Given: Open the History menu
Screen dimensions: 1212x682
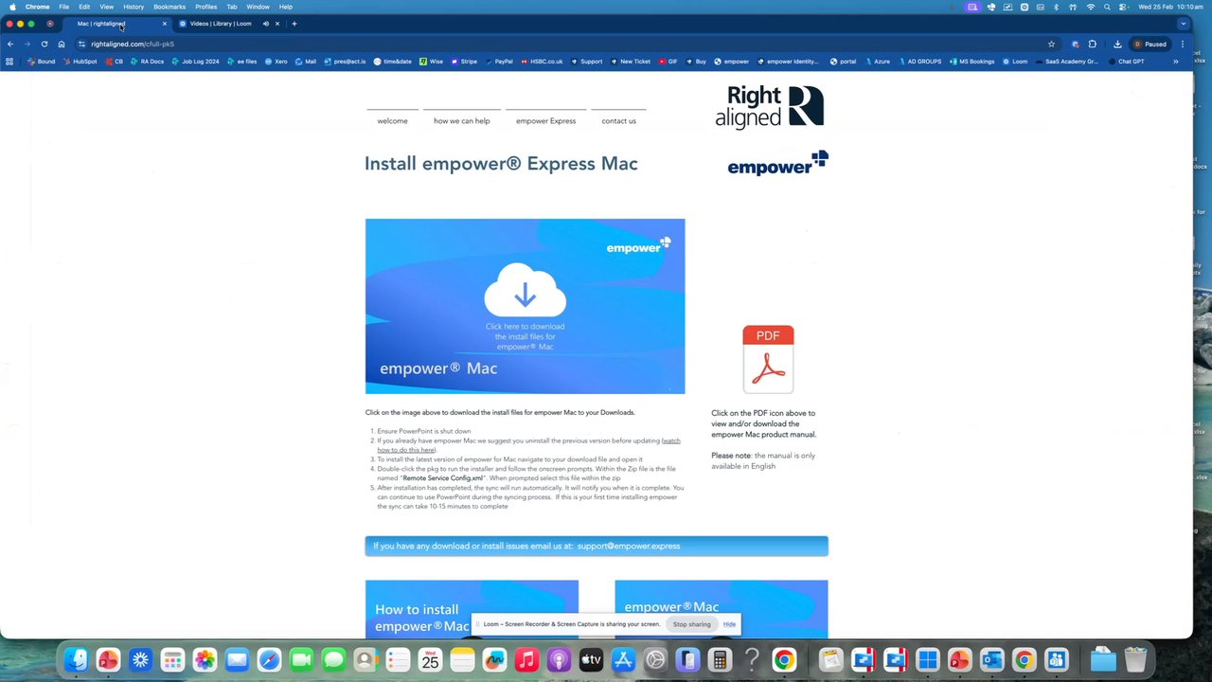Looking at the screenshot, I should [x=134, y=7].
